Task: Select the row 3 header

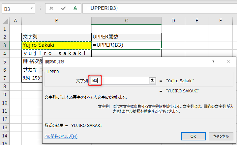Action: (x=5, y=45)
